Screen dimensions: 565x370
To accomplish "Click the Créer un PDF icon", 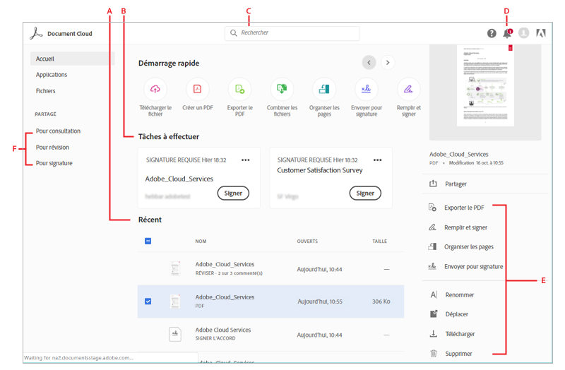I will (197, 89).
